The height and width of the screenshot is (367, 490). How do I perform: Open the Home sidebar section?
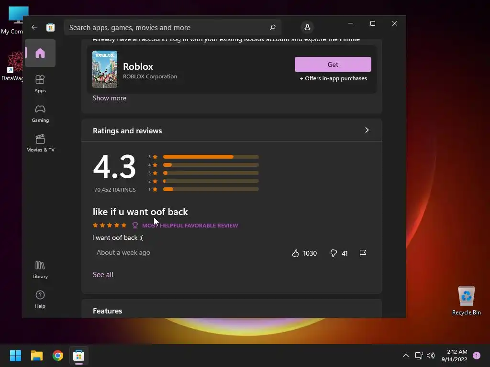tap(40, 53)
